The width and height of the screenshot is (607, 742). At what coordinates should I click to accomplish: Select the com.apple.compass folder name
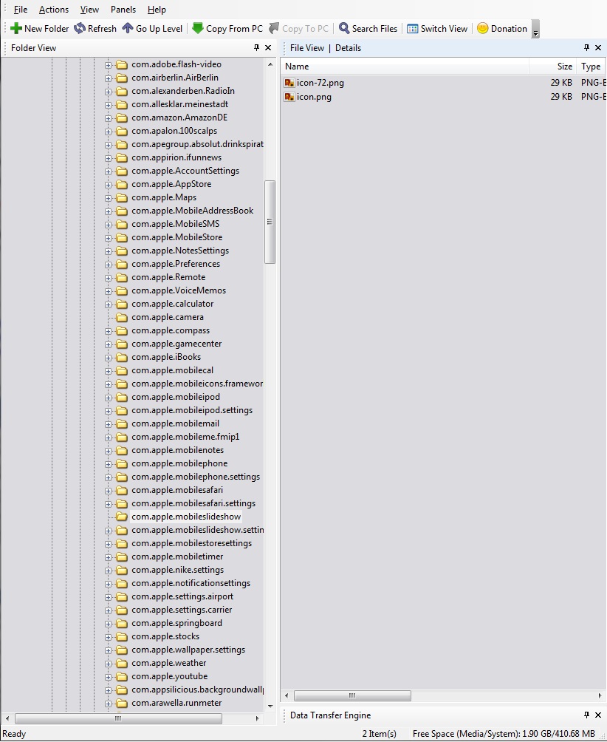(171, 330)
